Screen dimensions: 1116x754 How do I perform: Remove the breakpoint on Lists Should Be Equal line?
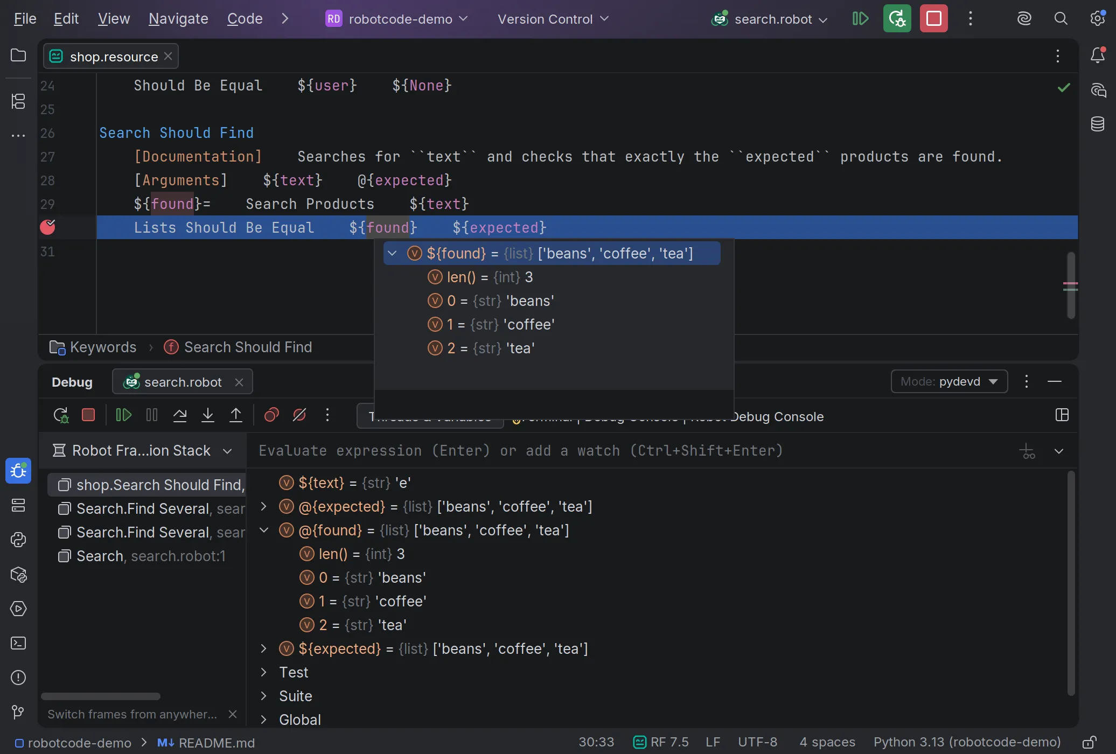point(48,227)
